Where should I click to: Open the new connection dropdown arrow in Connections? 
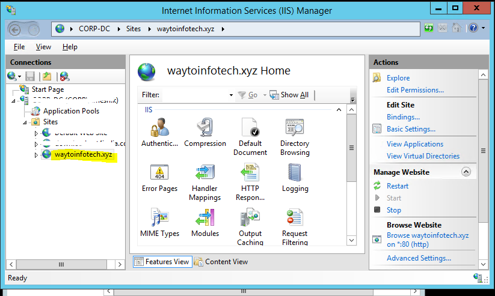(x=19, y=76)
